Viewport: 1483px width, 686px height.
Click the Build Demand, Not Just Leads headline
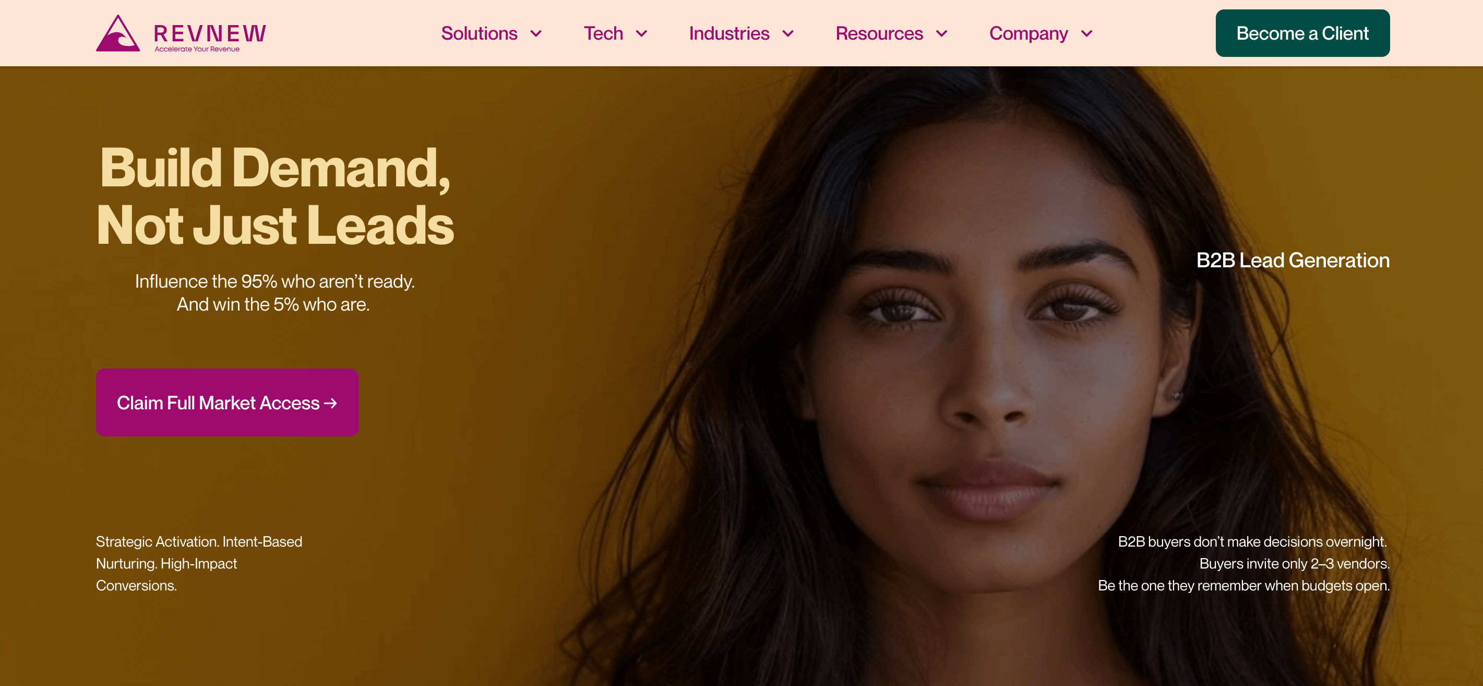[x=275, y=196]
